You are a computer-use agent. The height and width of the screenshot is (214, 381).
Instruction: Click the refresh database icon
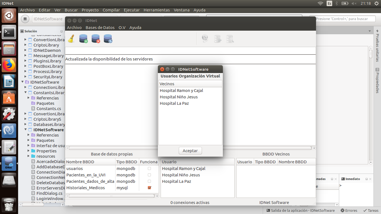(x=108, y=39)
